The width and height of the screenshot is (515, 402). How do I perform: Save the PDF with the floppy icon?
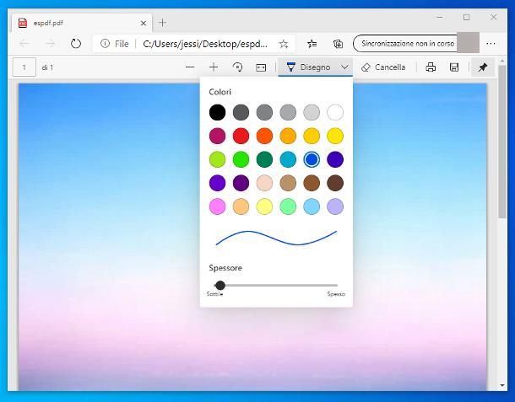pos(454,67)
